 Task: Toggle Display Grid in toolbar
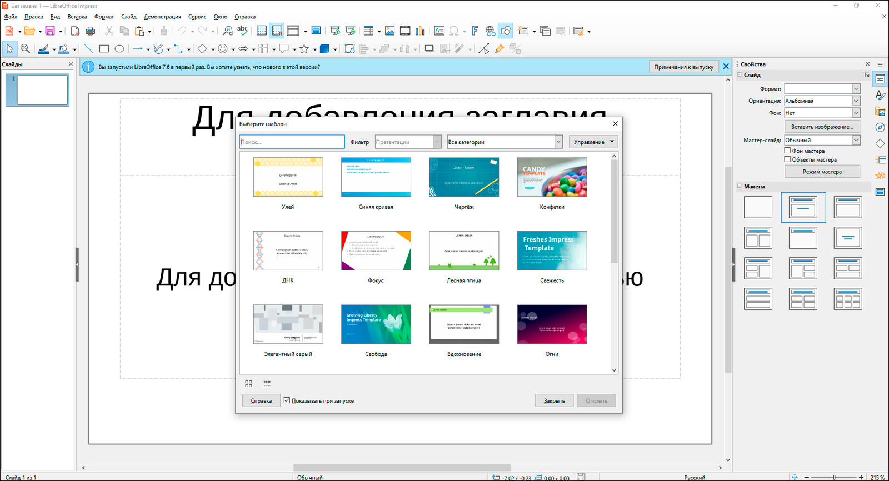(262, 31)
